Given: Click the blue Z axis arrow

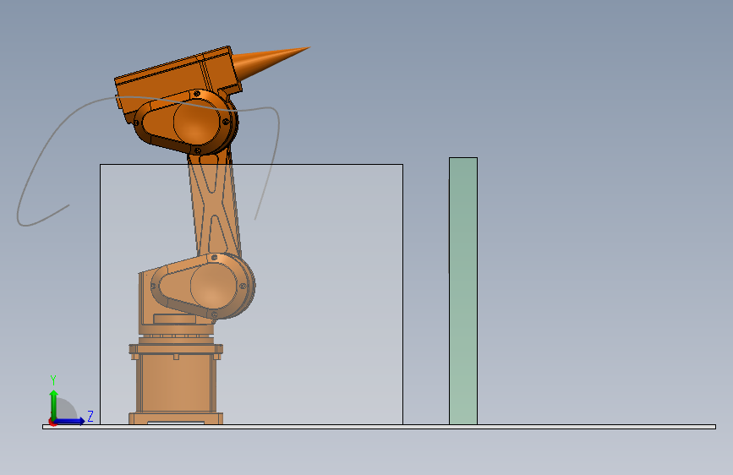Looking at the screenshot, I should click(x=69, y=421).
